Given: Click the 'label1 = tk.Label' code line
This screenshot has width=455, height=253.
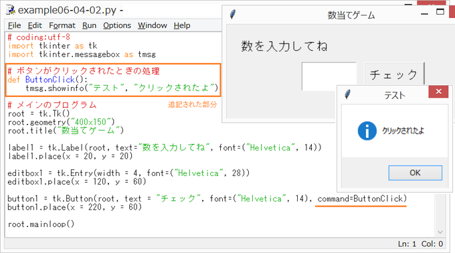Looking at the screenshot, I should point(165,148).
